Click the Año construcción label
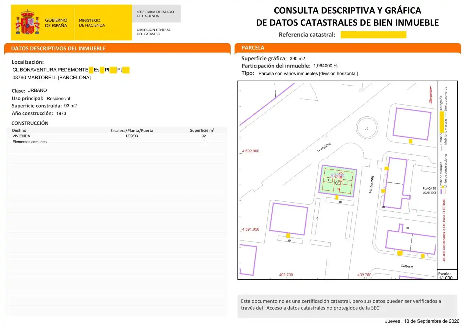The height and width of the screenshot is (329, 466). tap(32, 113)
